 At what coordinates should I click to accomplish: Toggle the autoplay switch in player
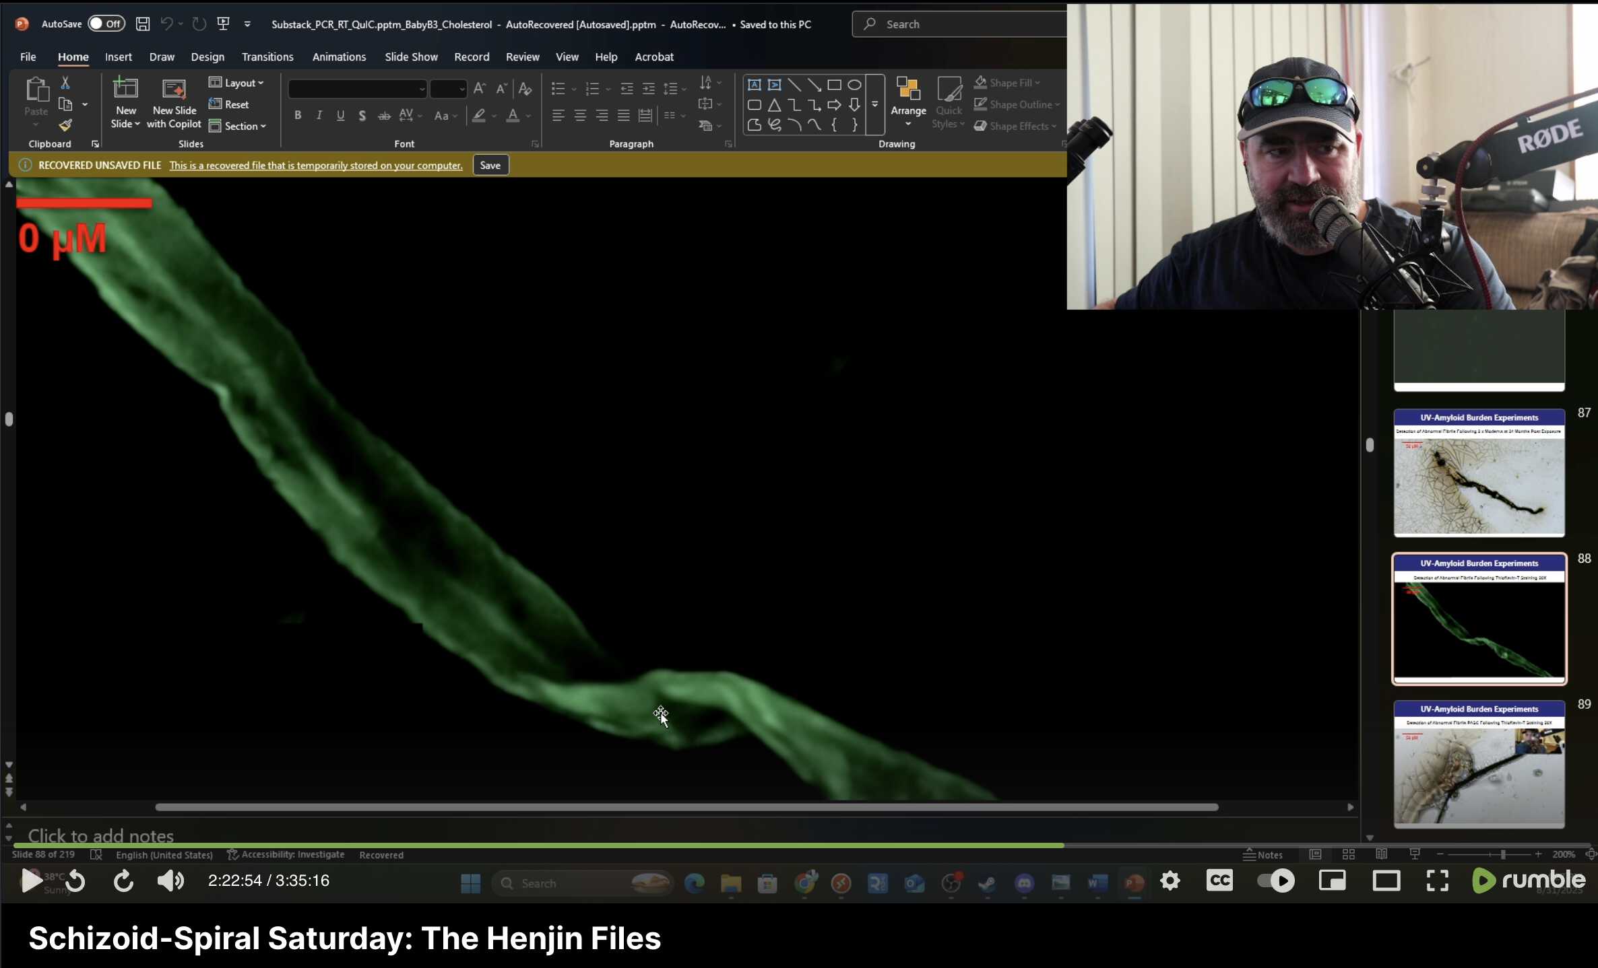(x=1276, y=880)
